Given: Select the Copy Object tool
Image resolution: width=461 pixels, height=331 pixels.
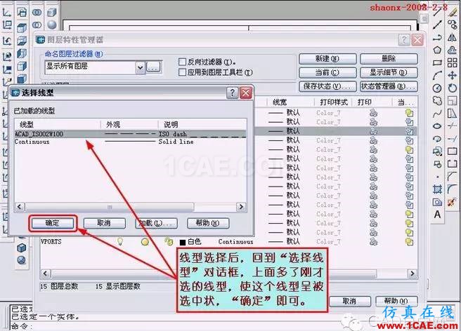Looking at the screenshot, I should 453,25.
